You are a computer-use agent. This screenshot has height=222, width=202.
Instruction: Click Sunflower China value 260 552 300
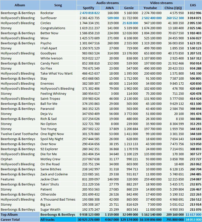[175, 18]
